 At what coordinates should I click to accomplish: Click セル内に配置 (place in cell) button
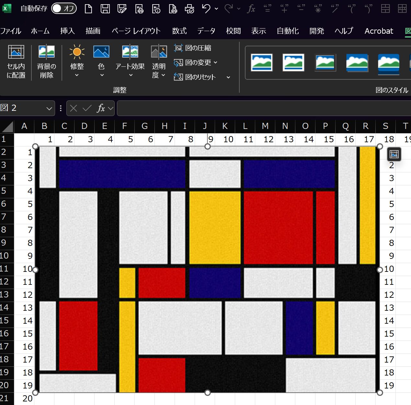(x=16, y=62)
